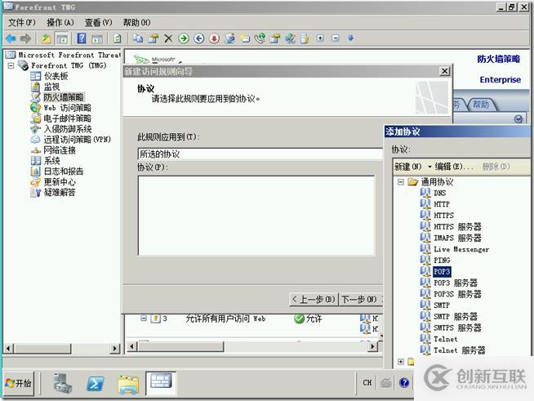
Task: Click the red down-arrow circle icon
Action: [214, 38]
